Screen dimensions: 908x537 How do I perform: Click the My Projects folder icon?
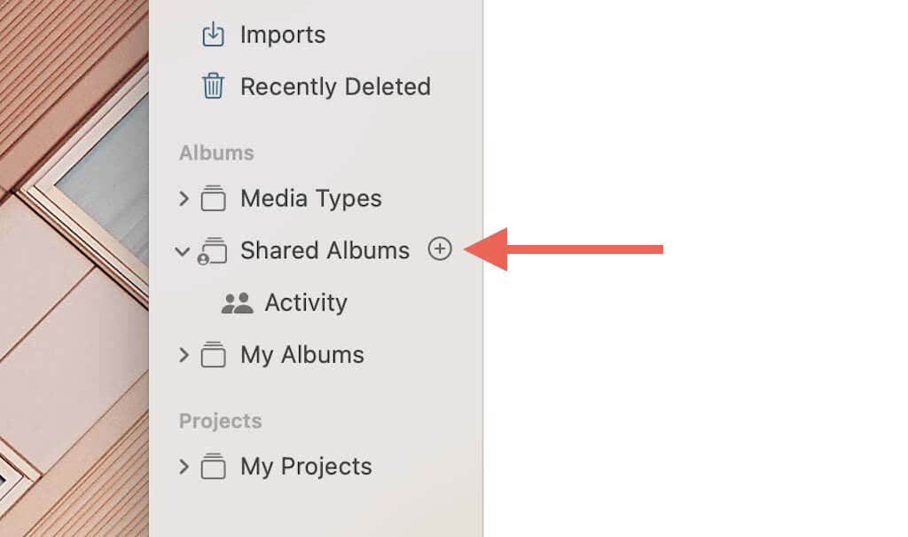click(x=213, y=466)
